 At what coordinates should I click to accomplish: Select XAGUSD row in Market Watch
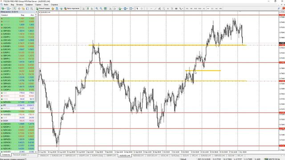click(18, 152)
